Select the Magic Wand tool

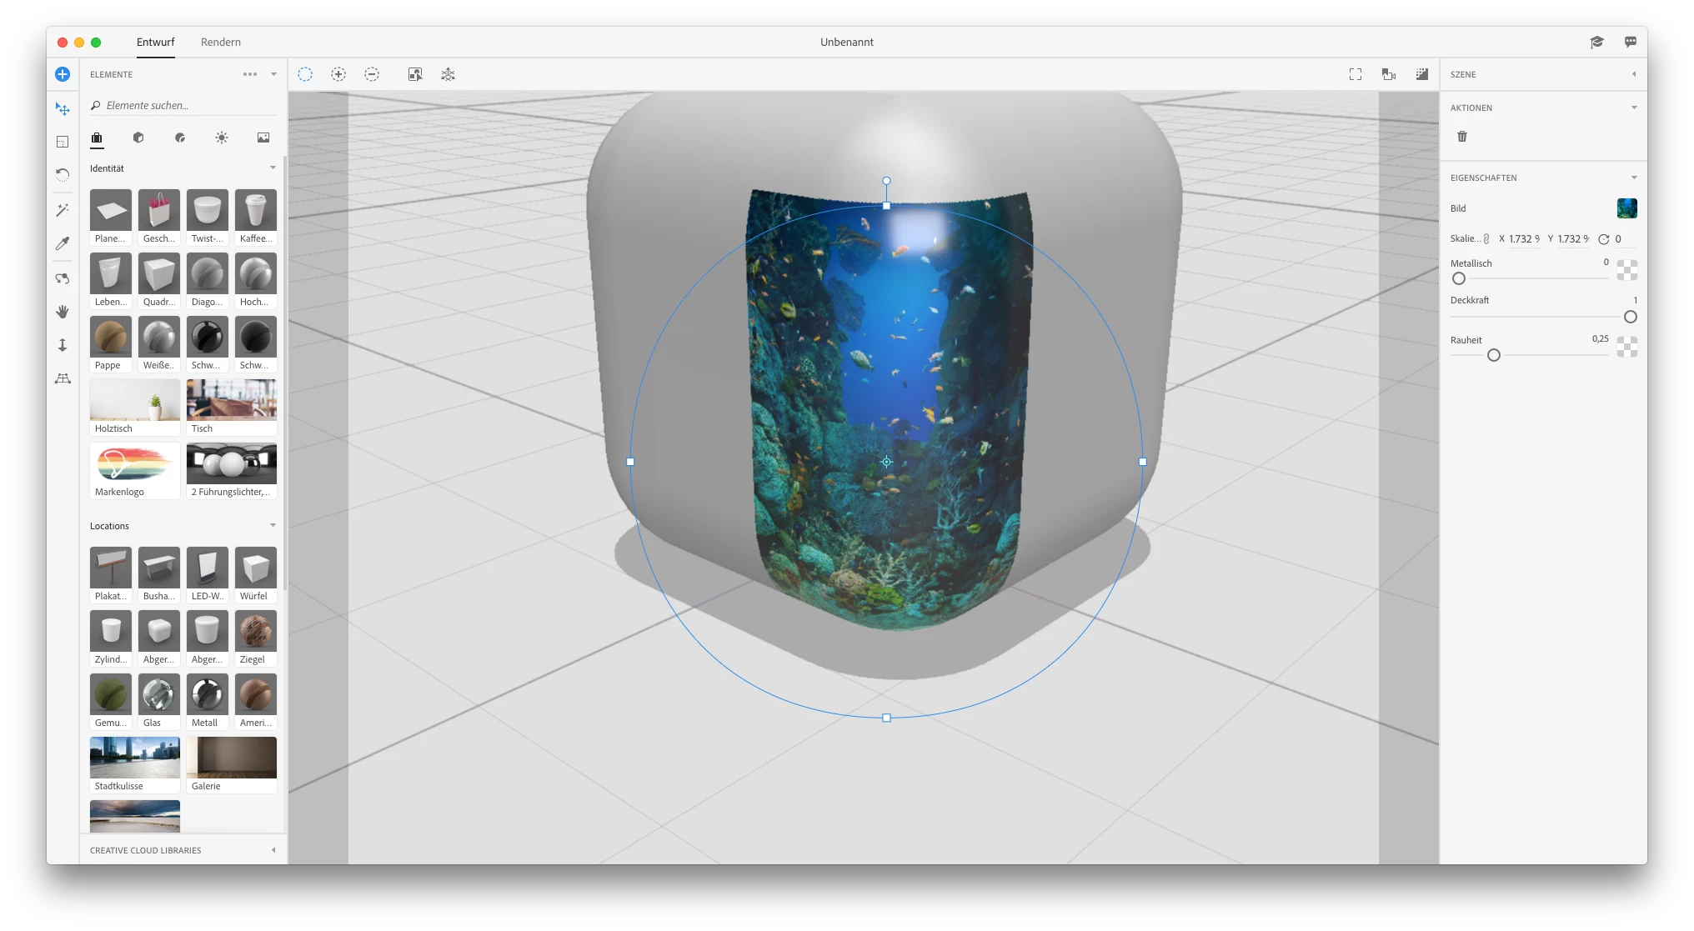(x=63, y=210)
